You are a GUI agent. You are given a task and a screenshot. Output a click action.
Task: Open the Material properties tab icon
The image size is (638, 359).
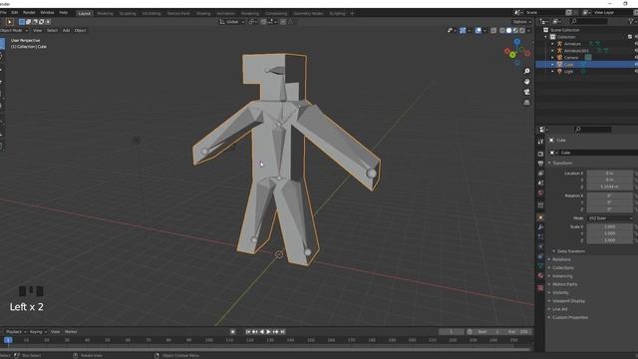click(x=540, y=275)
